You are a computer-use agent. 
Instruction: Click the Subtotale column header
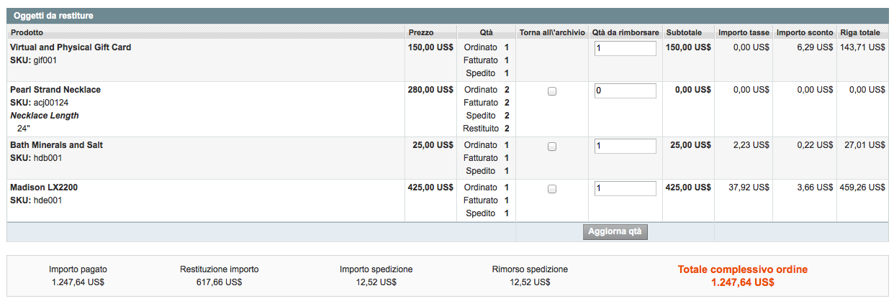(684, 32)
